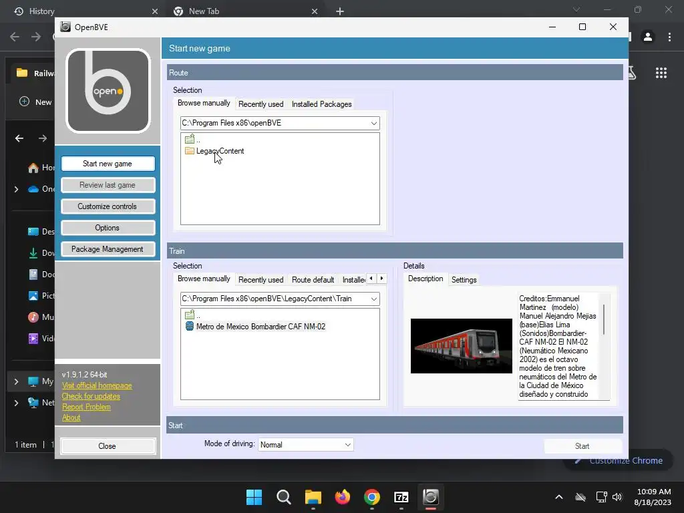Expand the Network node in File Explorer
Image resolution: width=684 pixels, height=513 pixels.
(16, 403)
